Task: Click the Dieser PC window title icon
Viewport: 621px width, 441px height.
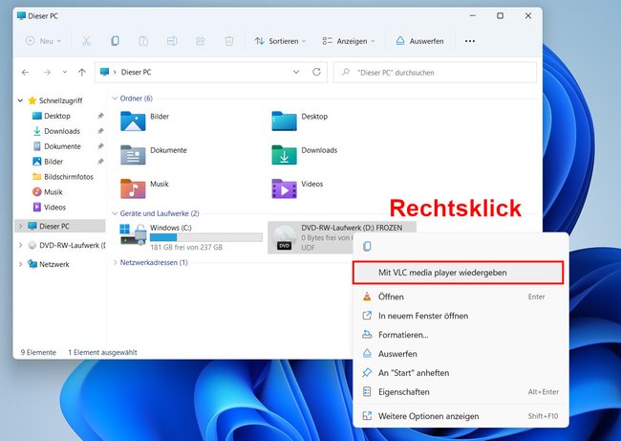Action: 21,16
